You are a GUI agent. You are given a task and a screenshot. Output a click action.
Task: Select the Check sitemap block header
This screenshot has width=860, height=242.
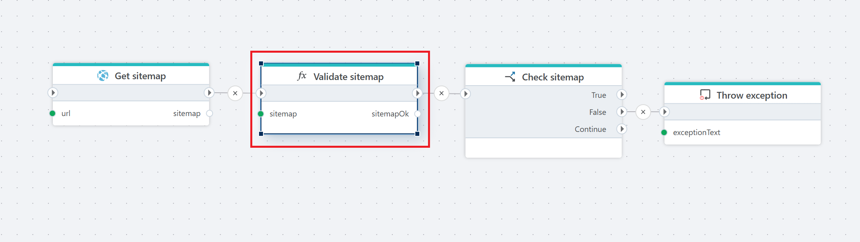553,77
